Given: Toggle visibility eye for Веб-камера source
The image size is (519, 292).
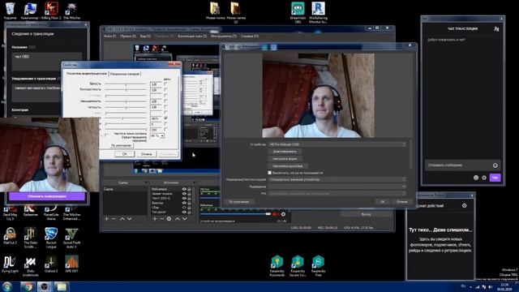Looking at the screenshot, I should [x=184, y=189].
